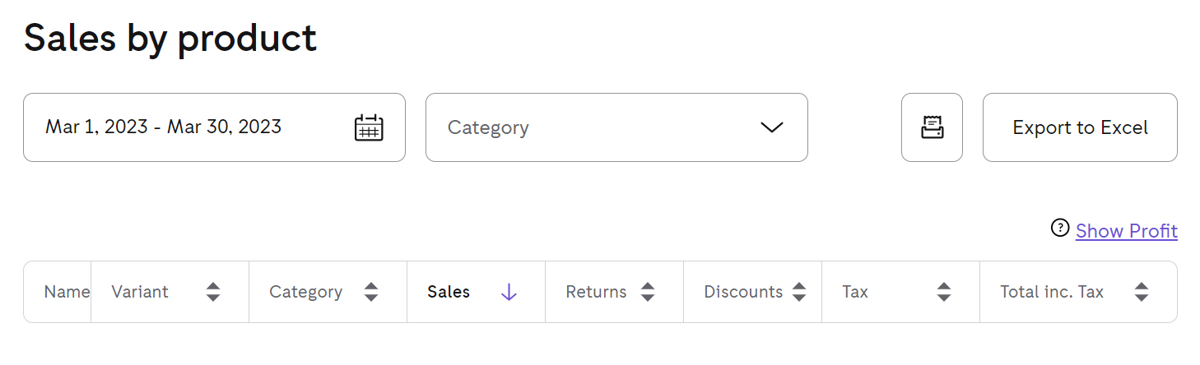Sort by the Variant column header

click(140, 292)
